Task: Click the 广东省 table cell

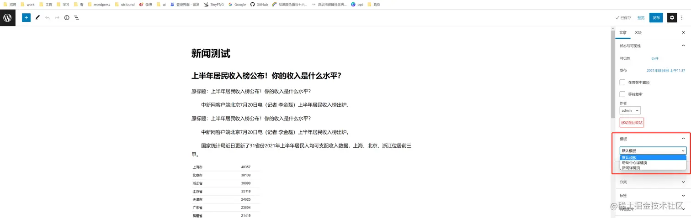Action: click(x=197, y=208)
